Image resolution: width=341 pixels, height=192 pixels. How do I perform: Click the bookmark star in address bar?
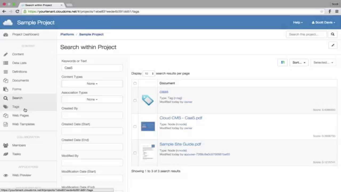coord(322,11)
